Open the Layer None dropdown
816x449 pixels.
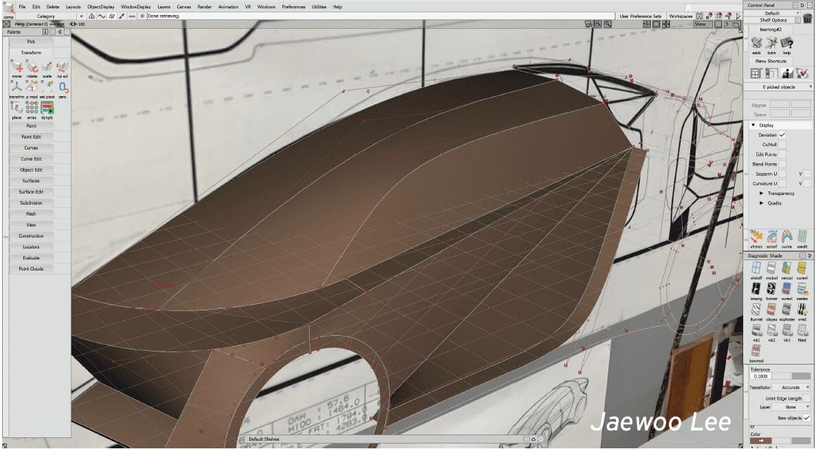(x=791, y=407)
